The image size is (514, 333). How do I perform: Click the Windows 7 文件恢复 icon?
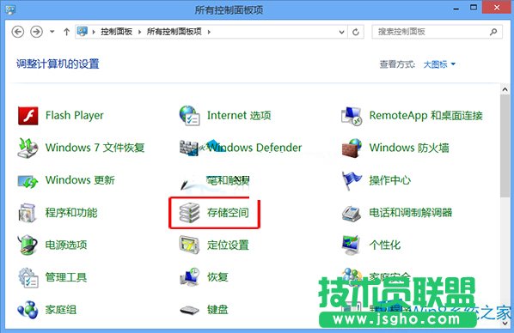28,148
